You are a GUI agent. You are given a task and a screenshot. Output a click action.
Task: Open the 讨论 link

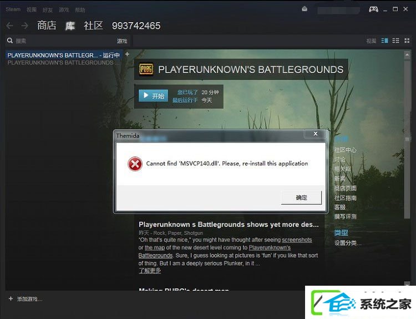point(339,160)
